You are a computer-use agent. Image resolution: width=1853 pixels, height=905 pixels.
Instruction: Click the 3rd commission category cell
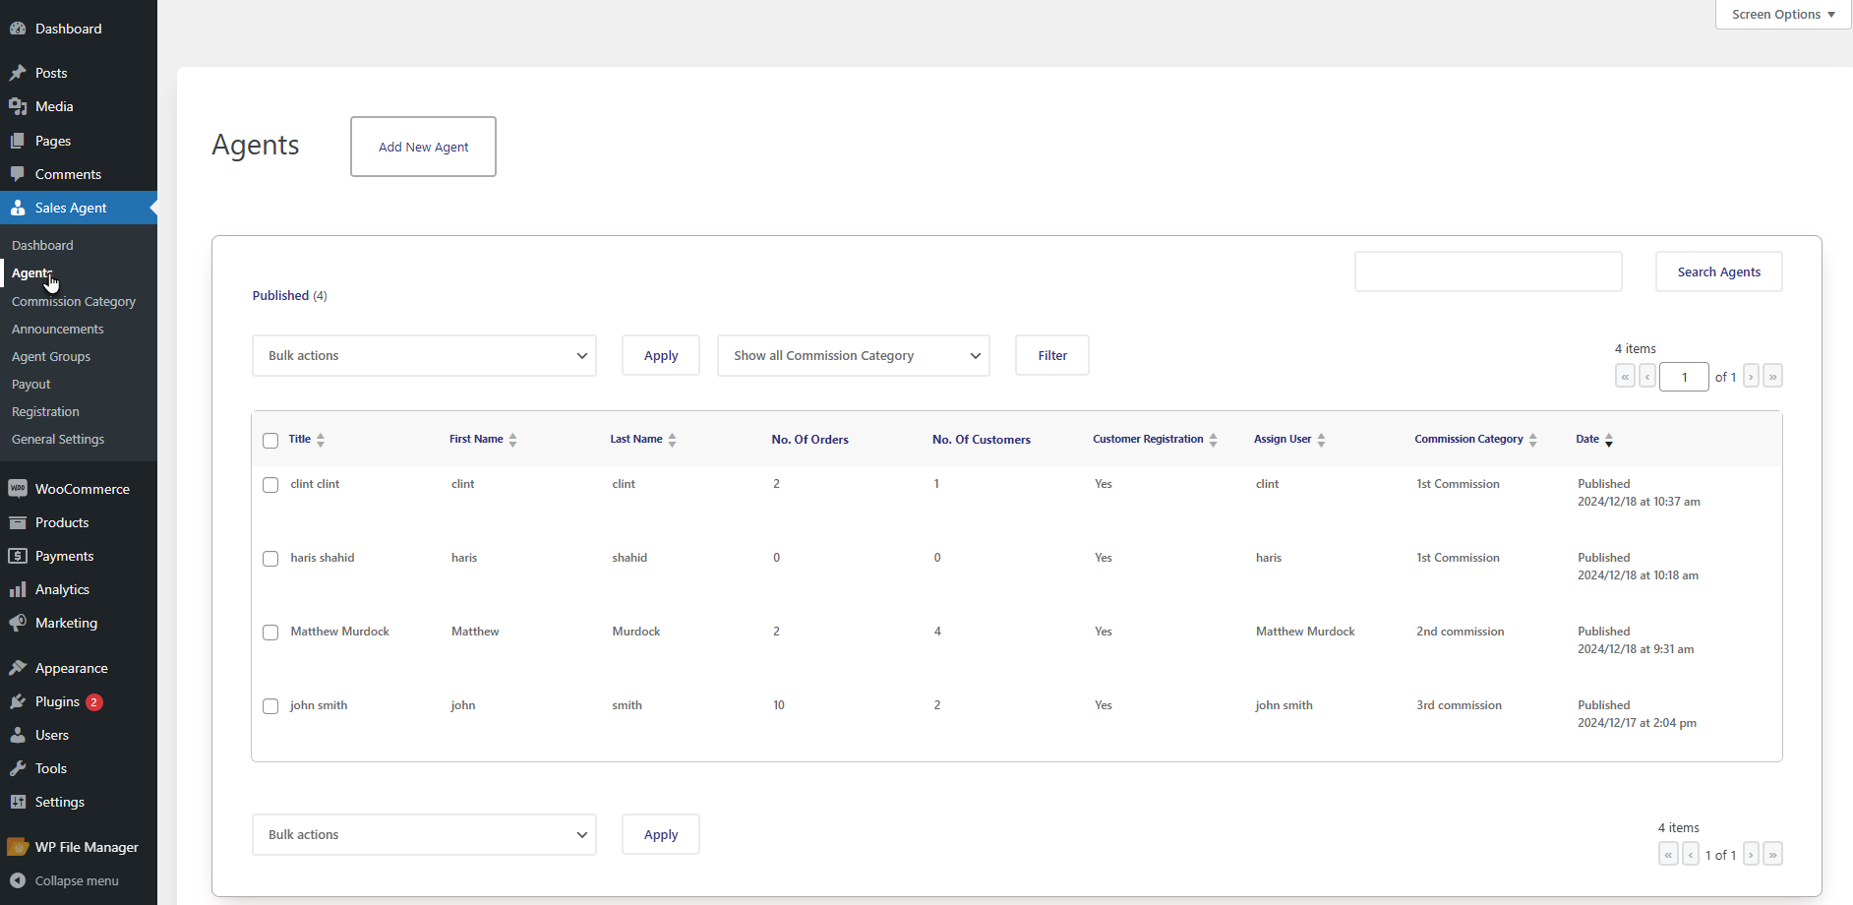[1459, 705]
